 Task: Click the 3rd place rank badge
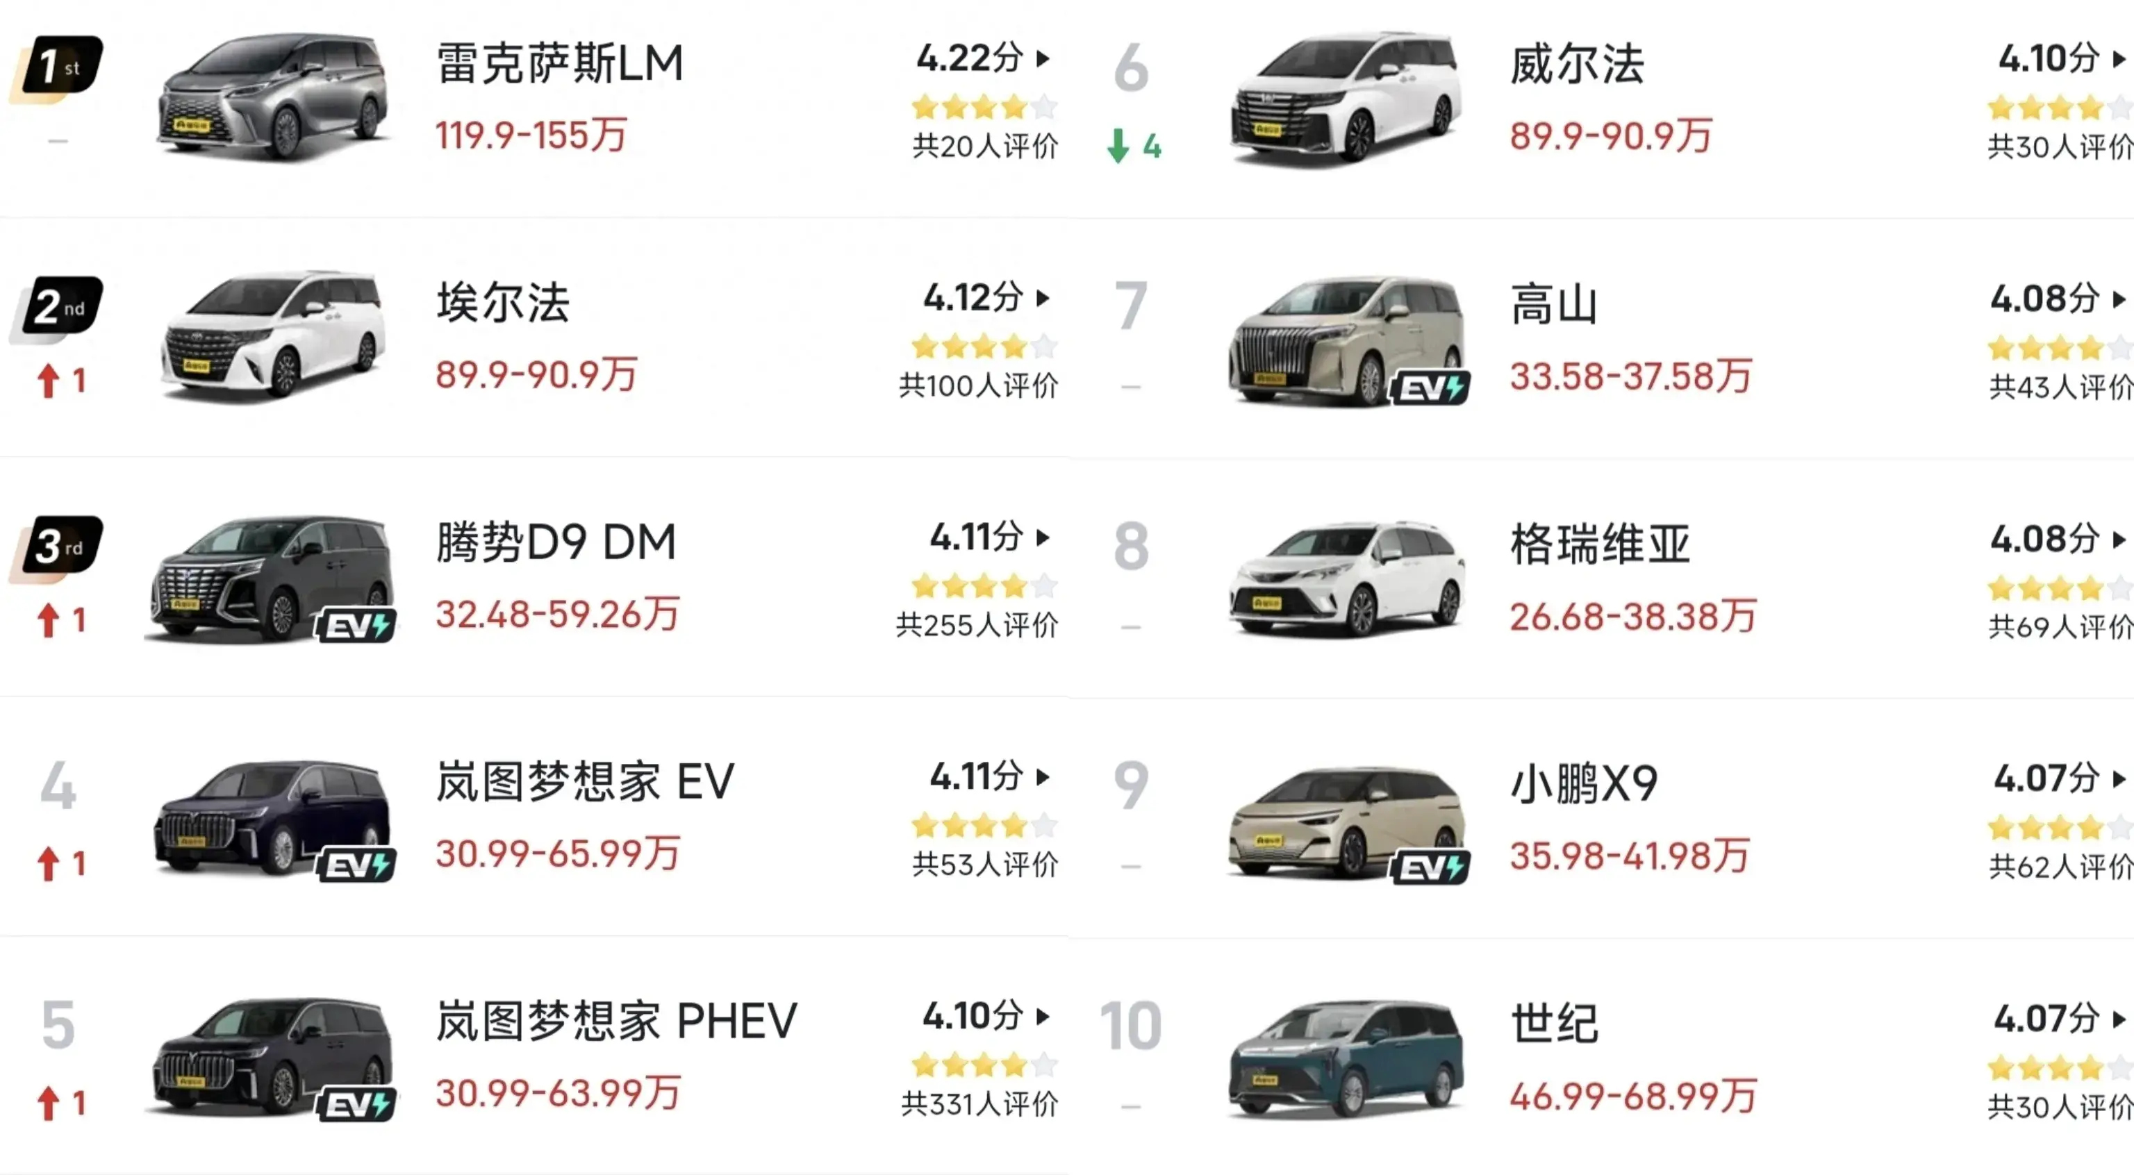point(56,547)
